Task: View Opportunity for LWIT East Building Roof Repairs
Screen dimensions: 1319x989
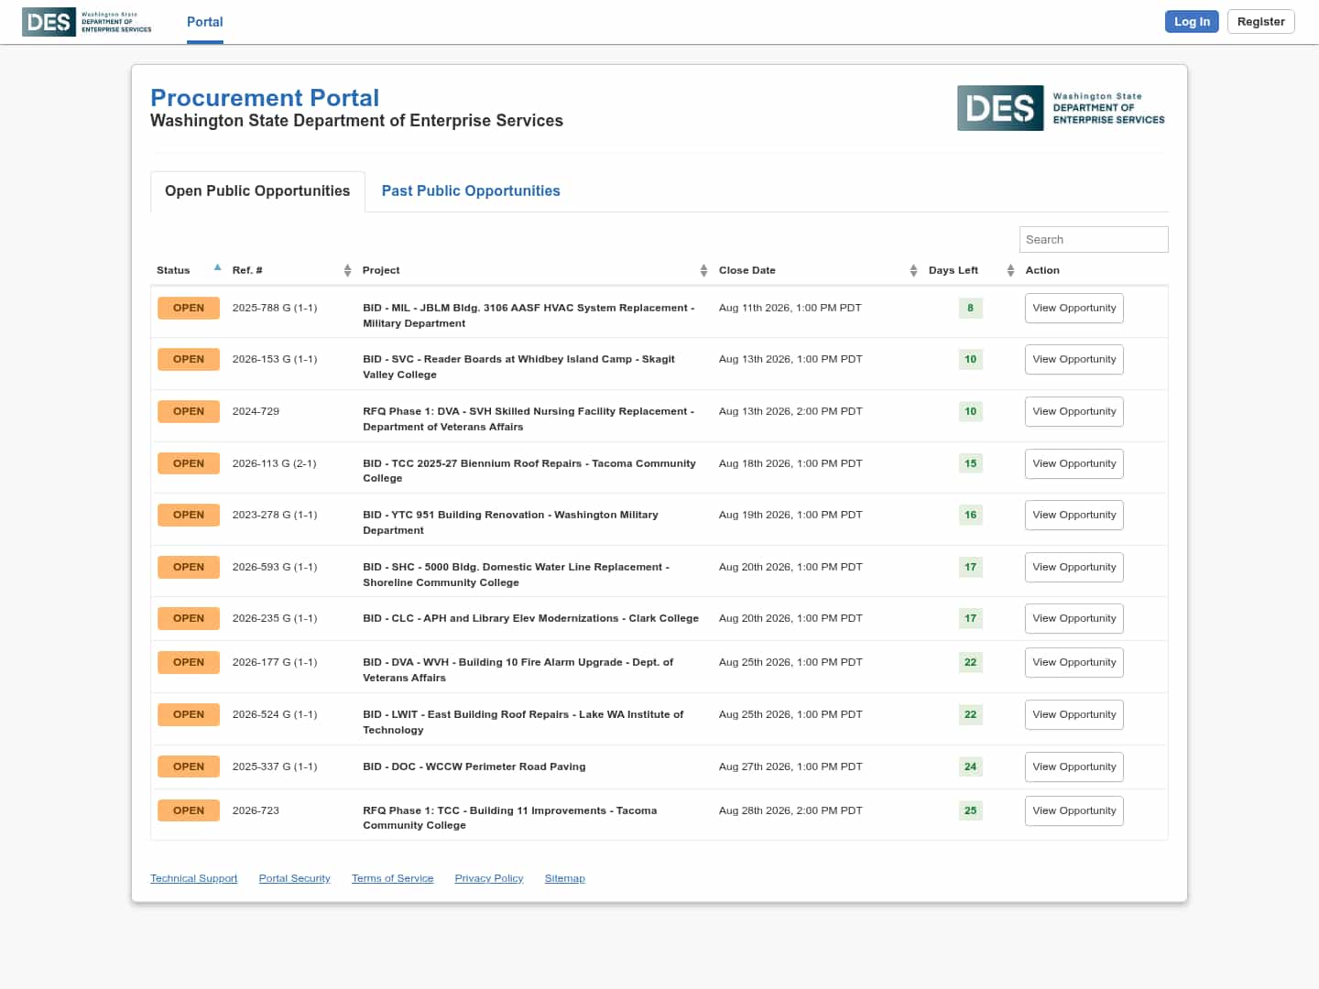Action: [x=1074, y=715]
